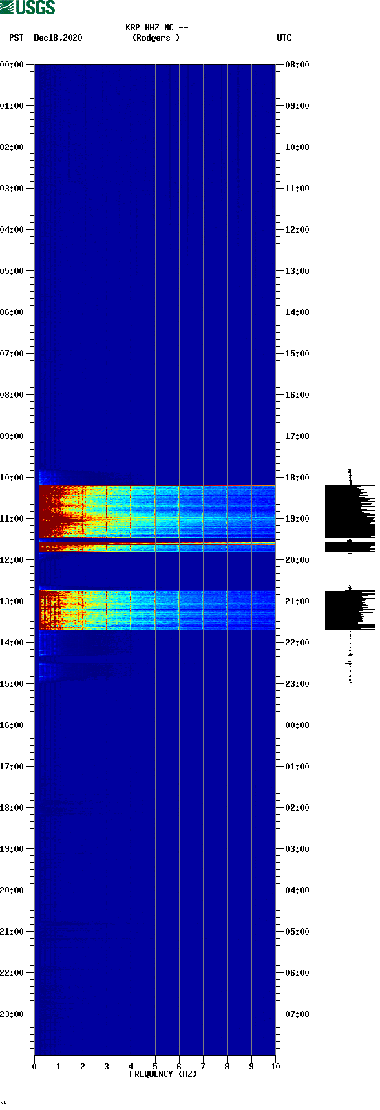Click the '3' frequency axis tick
Viewport: 380px width, 1110px height.
107,1067
